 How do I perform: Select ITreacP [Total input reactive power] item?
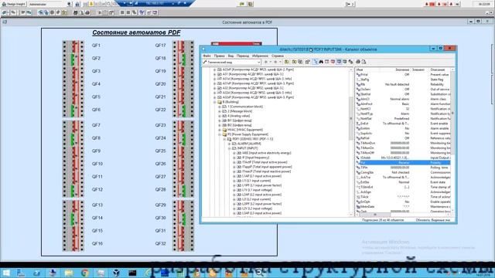pyautogui.click(x=264, y=171)
